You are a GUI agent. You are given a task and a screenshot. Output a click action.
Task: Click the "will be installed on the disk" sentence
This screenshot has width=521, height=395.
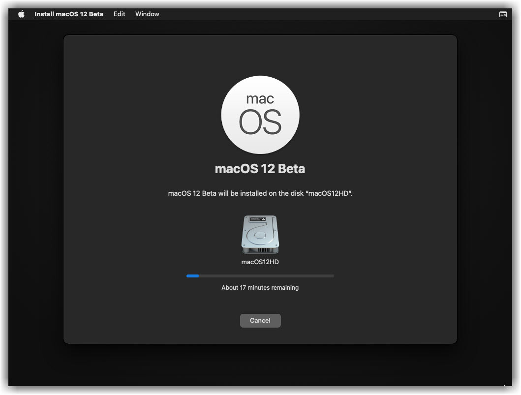(x=260, y=193)
